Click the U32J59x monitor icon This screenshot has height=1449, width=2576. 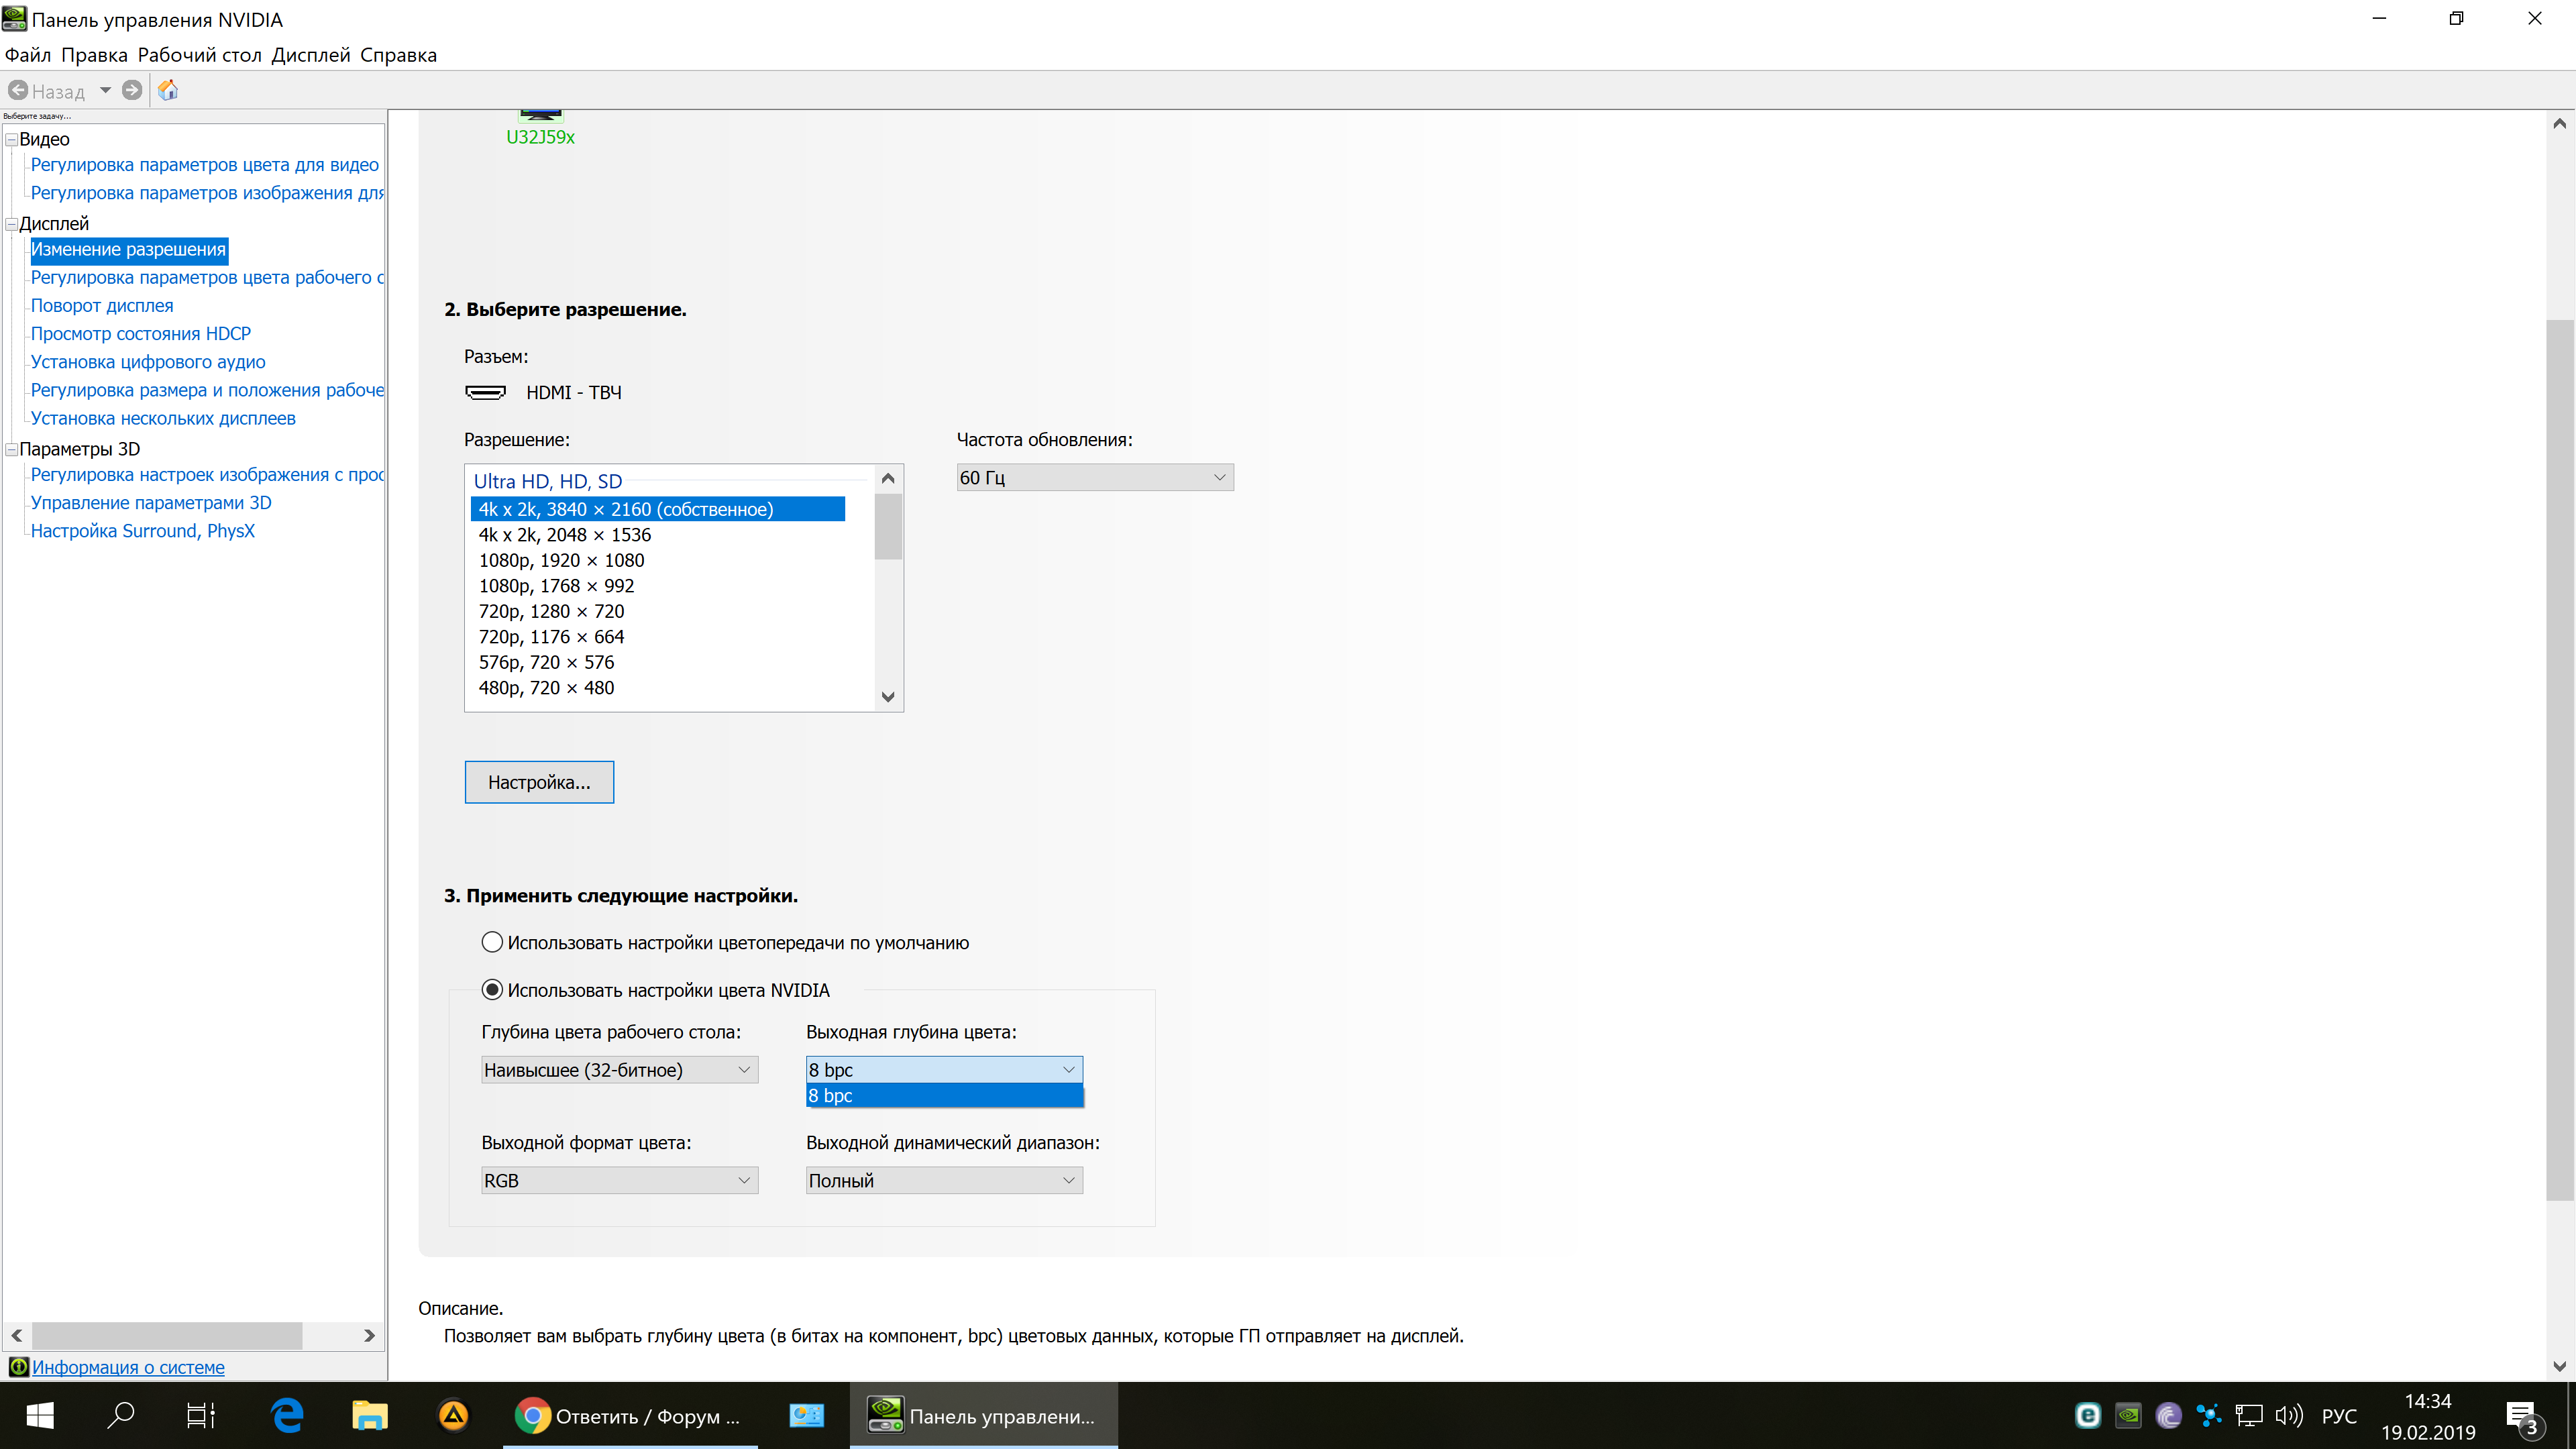pos(540,116)
